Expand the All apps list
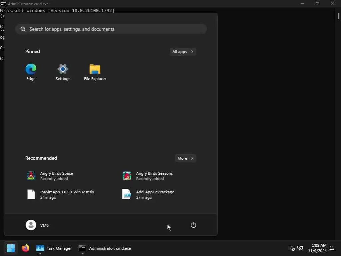This screenshot has width=341, height=256. coord(183,52)
